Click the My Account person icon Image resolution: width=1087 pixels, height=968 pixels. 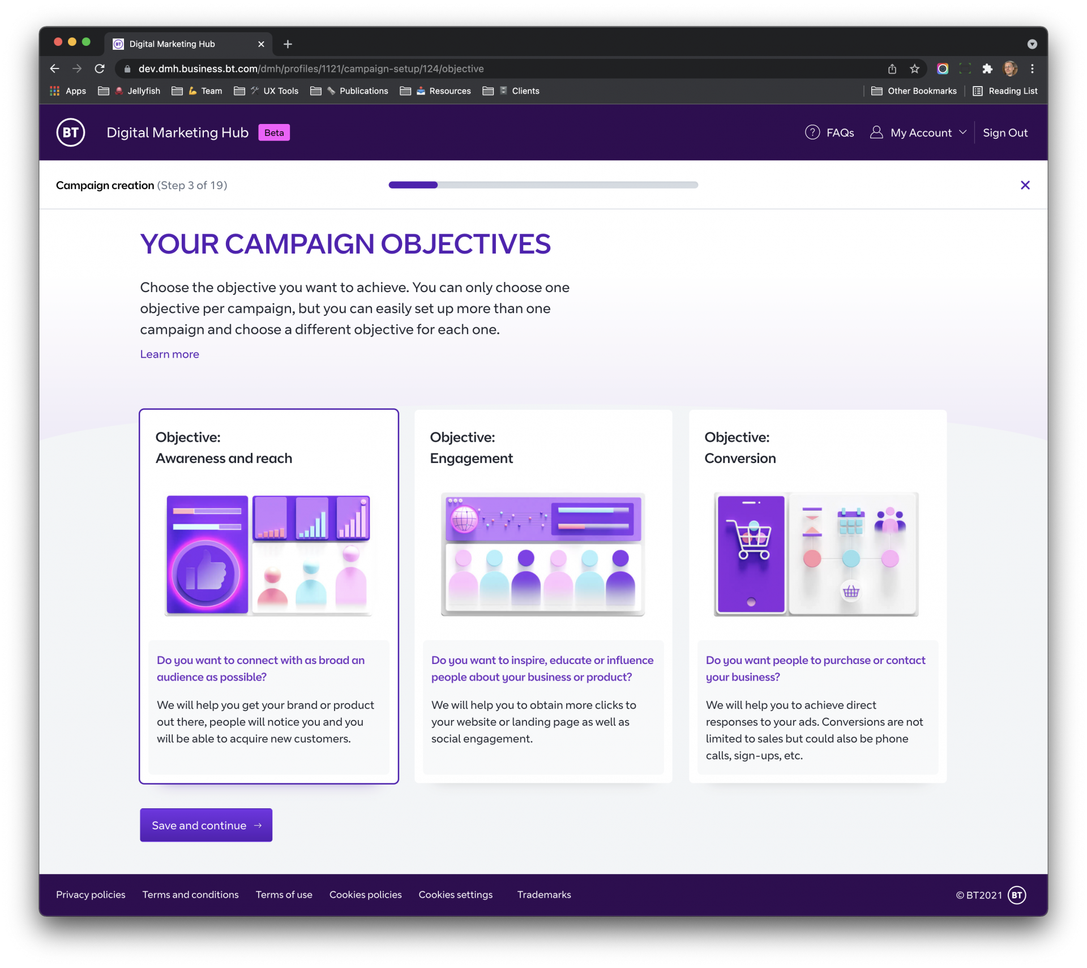[876, 132]
